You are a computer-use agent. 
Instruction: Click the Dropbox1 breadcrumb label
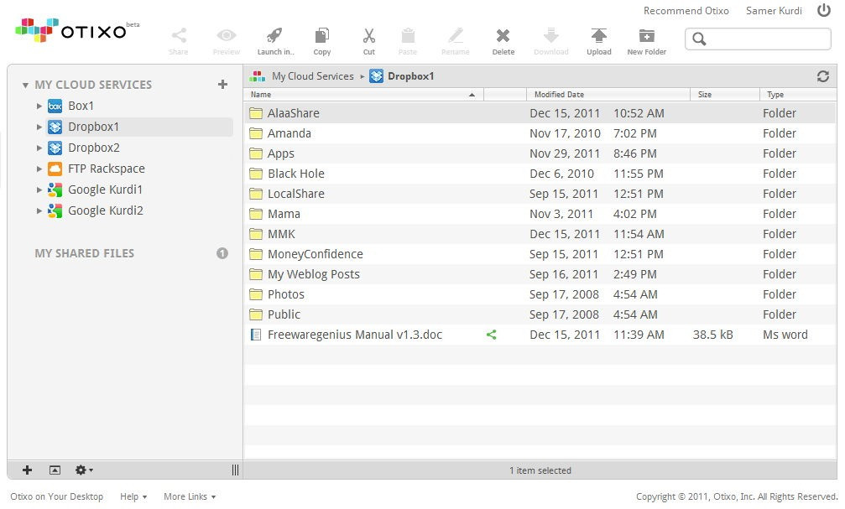(x=410, y=76)
